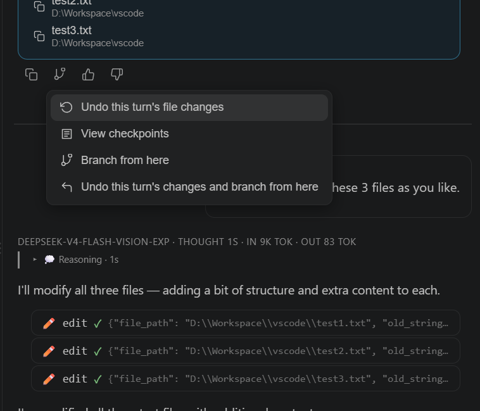The width and height of the screenshot is (480, 411).
Task: Select Undo this turn's file changes
Action: (189, 108)
